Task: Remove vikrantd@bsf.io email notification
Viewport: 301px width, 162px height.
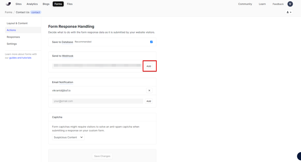Action: tap(149, 90)
